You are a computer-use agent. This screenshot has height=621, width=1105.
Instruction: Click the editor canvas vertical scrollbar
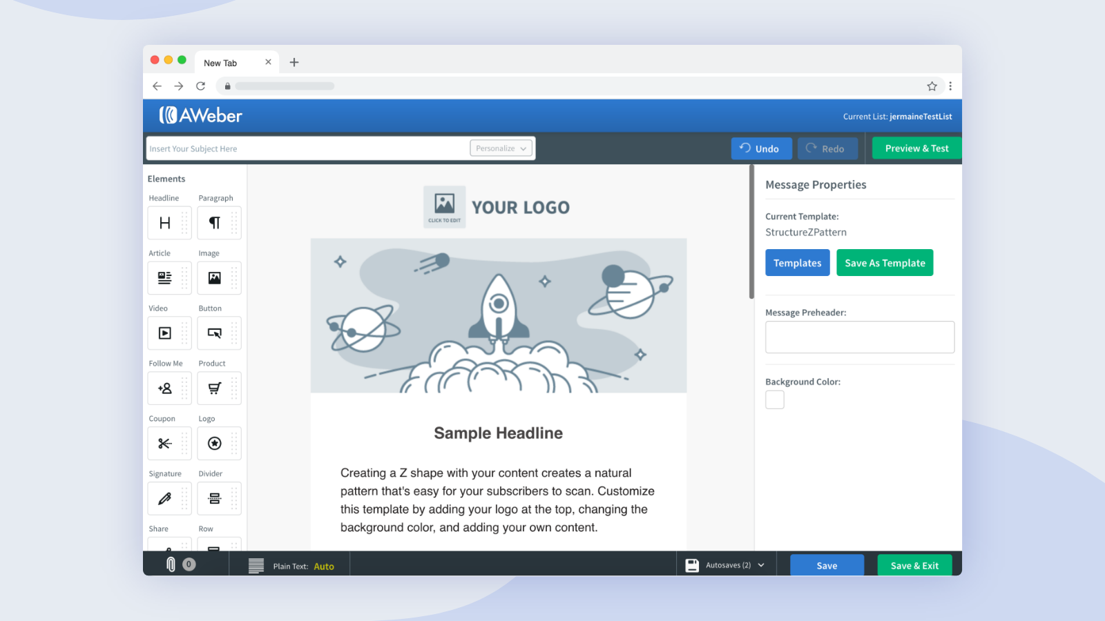(751, 233)
